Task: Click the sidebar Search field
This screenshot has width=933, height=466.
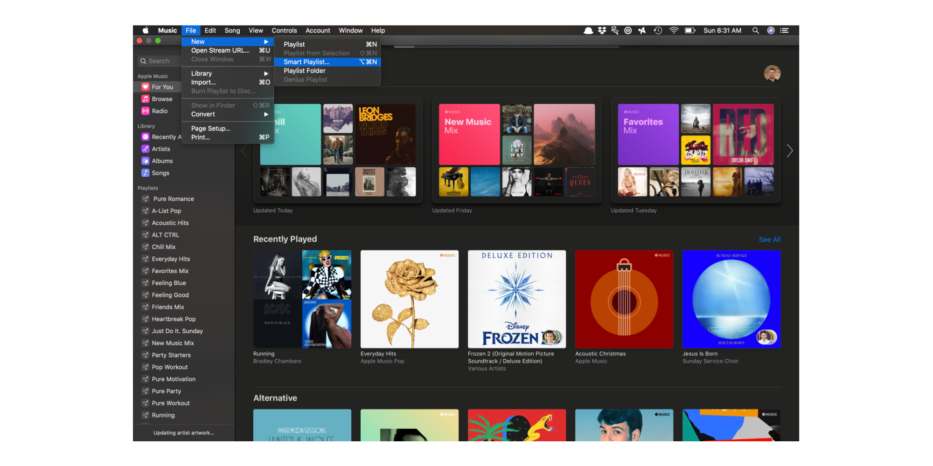Action: click(160, 61)
